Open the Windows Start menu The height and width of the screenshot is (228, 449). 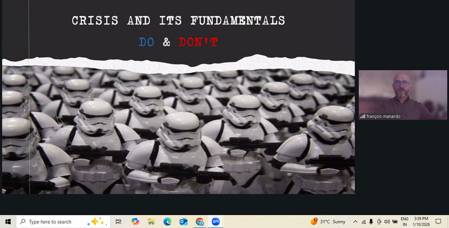(8, 221)
